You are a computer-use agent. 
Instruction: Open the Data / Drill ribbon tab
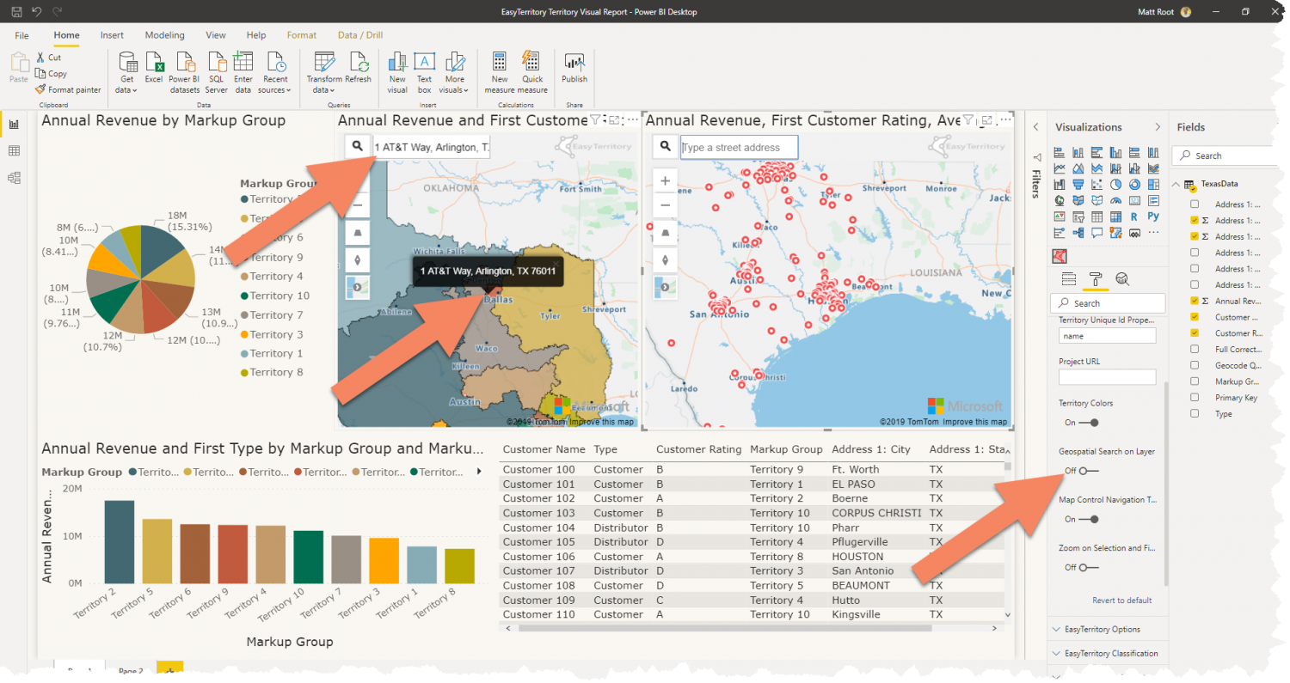pyautogui.click(x=359, y=34)
